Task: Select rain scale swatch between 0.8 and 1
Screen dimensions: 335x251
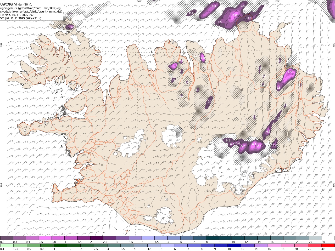Action: tap(47, 245)
